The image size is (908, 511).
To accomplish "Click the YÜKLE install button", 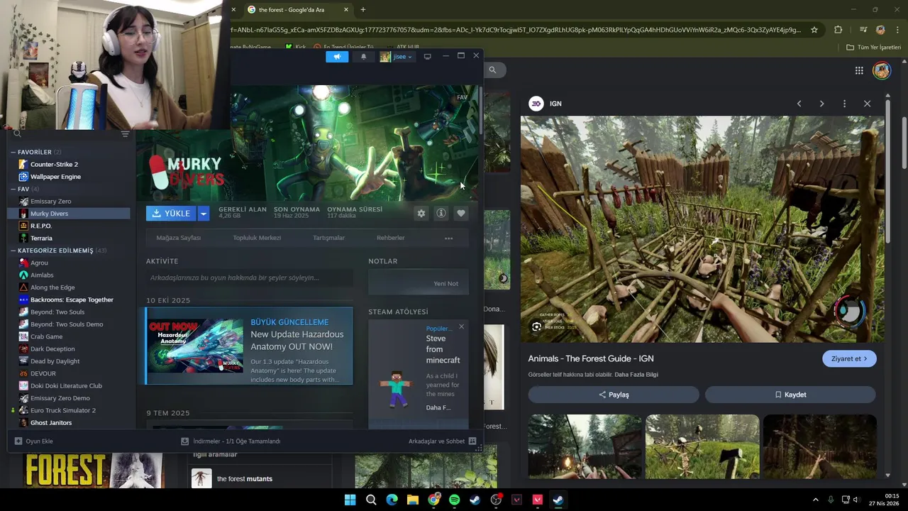I will tap(171, 213).
